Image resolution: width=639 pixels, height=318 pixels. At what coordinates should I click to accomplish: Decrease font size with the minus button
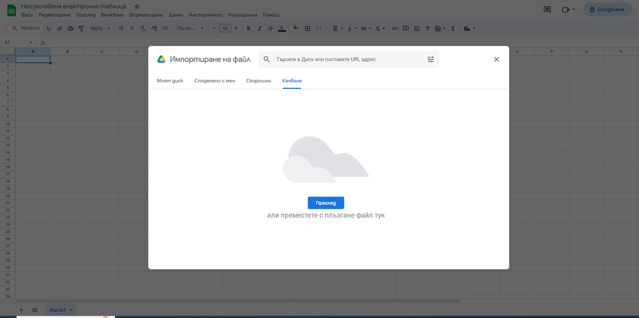pos(214,28)
